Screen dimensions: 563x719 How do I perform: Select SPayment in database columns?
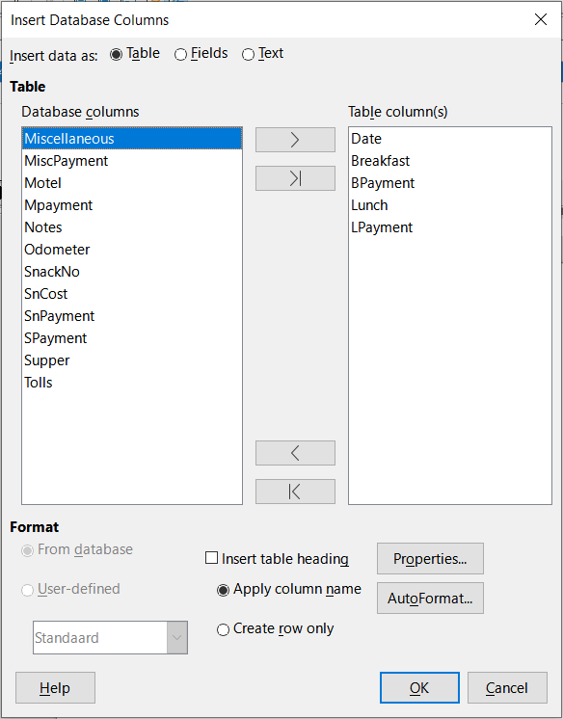point(132,338)
